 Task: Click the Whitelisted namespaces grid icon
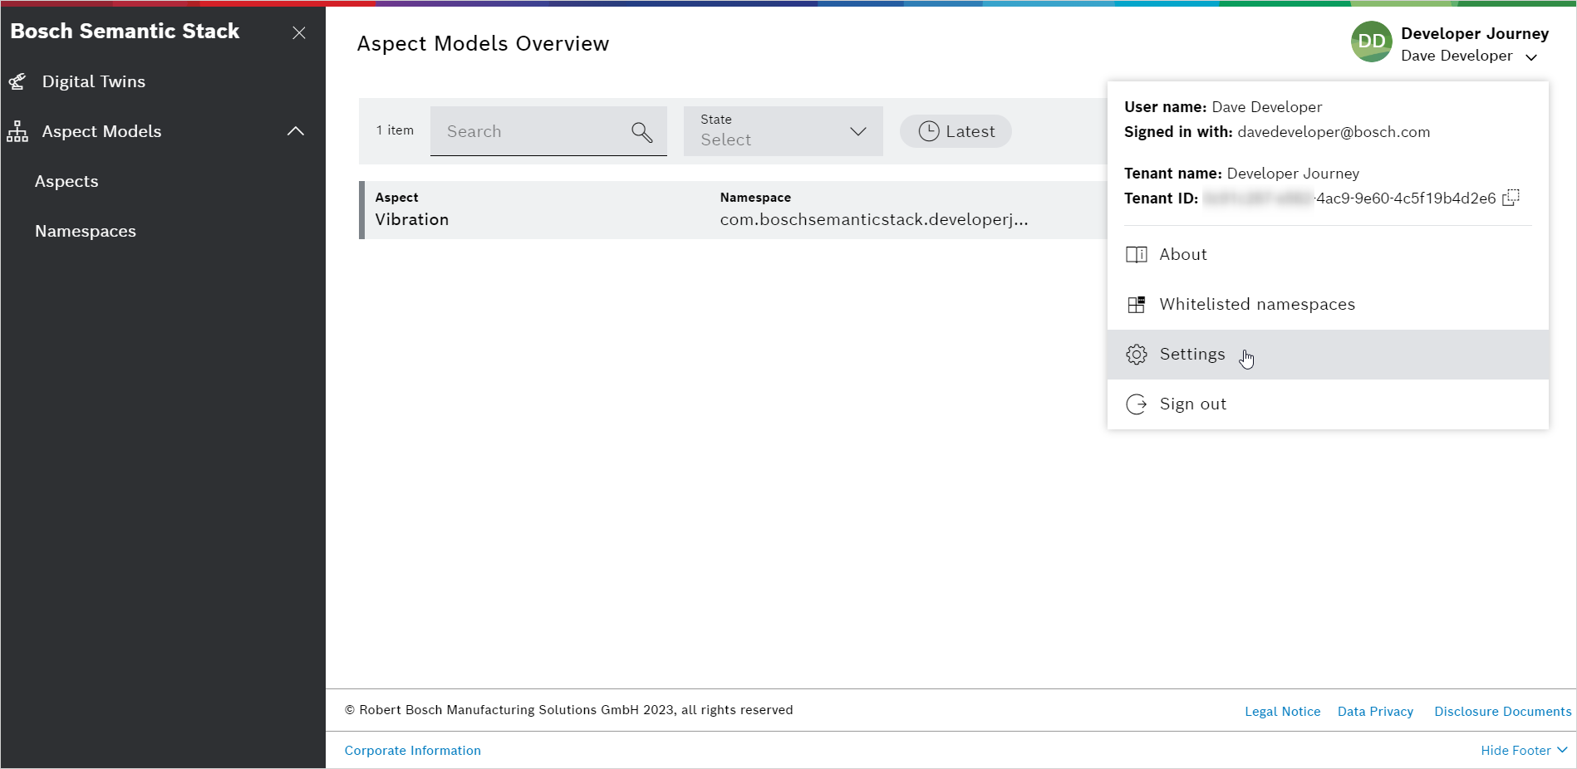pos(1136,305)
